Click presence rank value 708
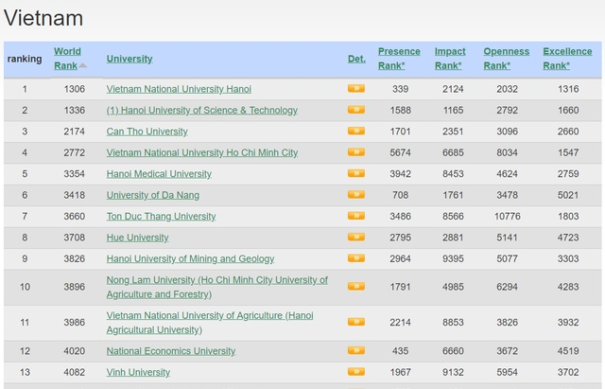Screen dimensions: 605x389 click(x=400, y=196)
